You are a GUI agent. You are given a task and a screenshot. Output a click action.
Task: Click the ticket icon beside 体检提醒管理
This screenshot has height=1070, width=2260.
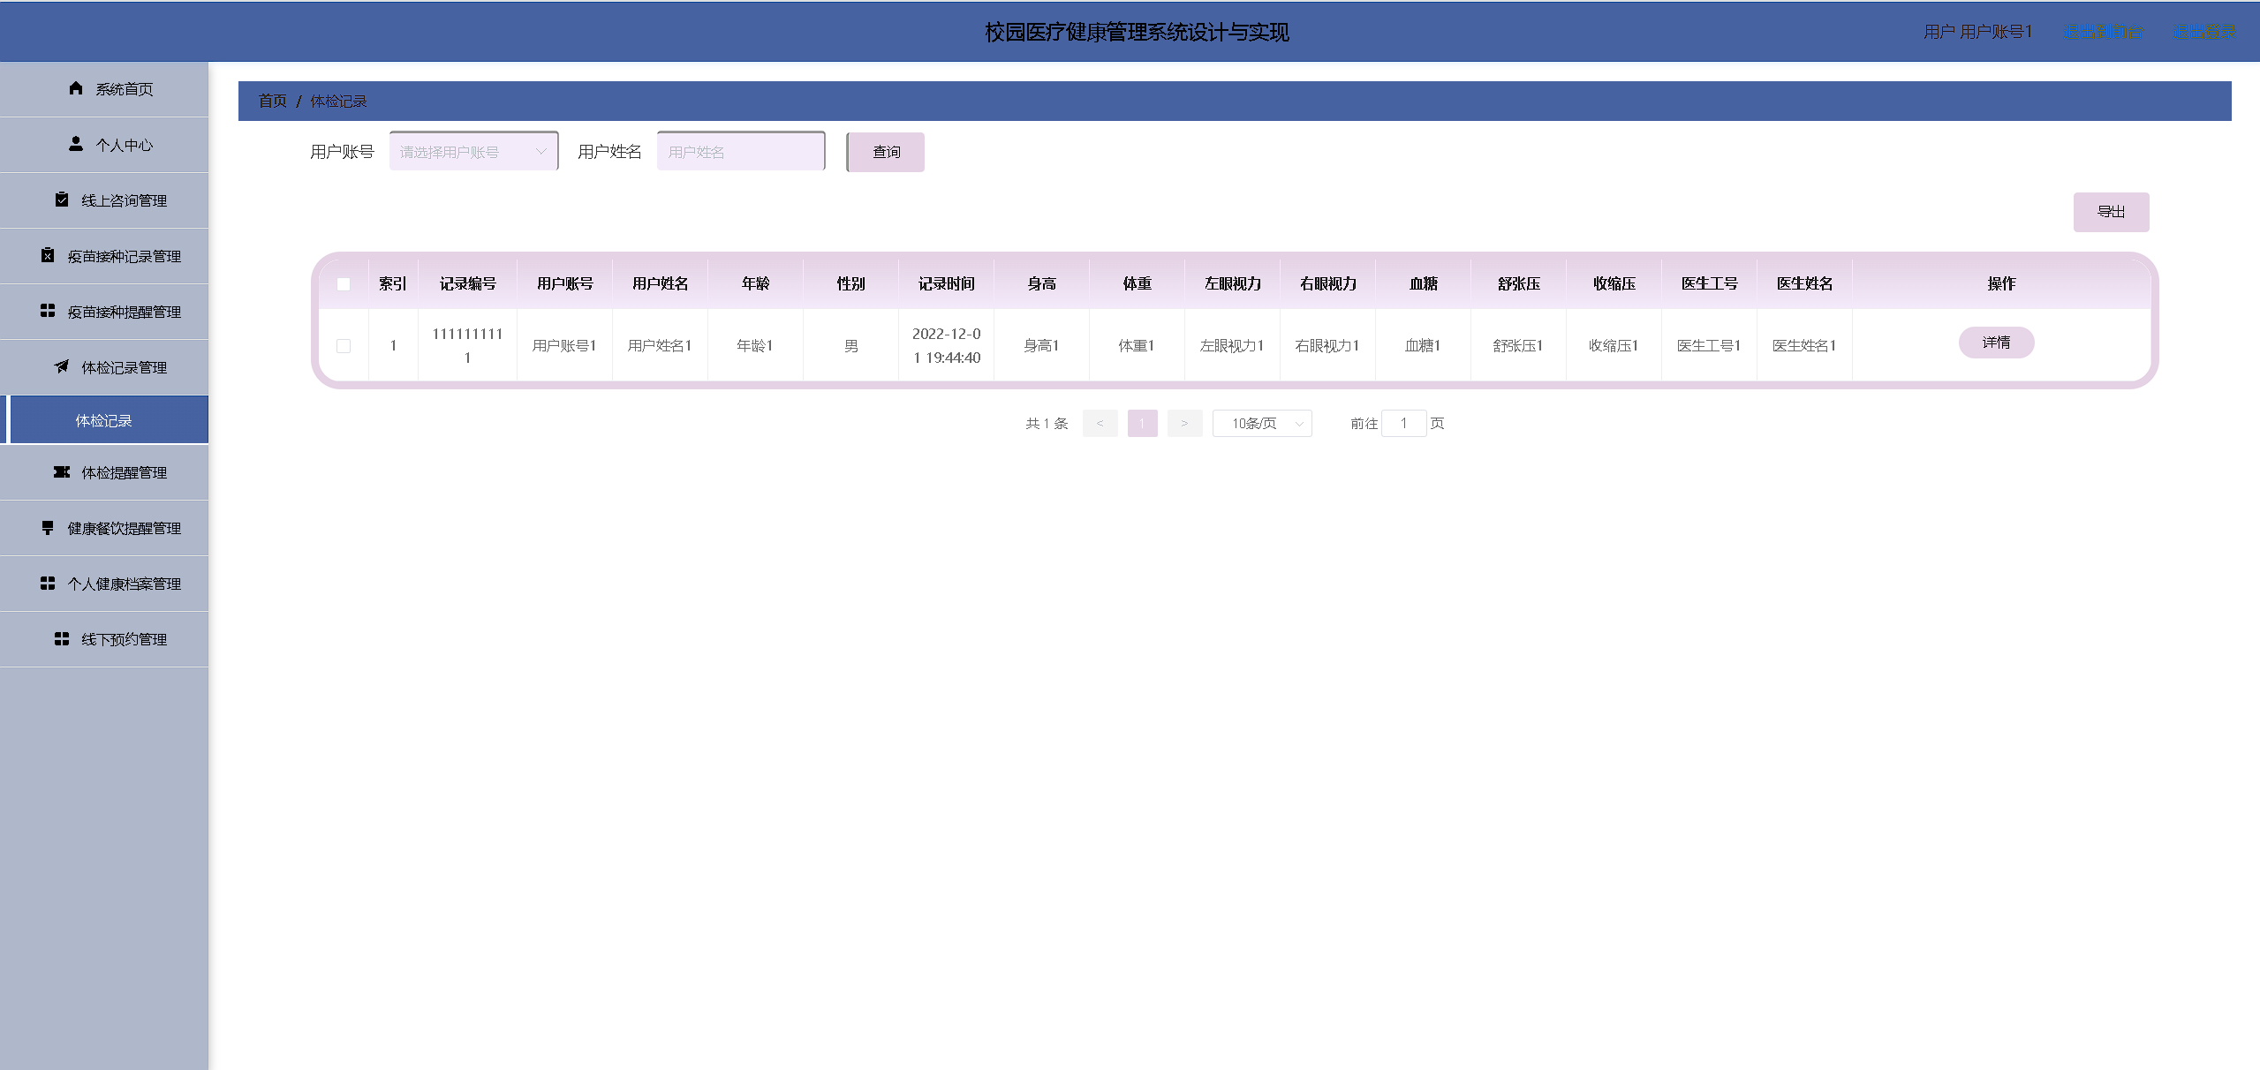point(62,472)
